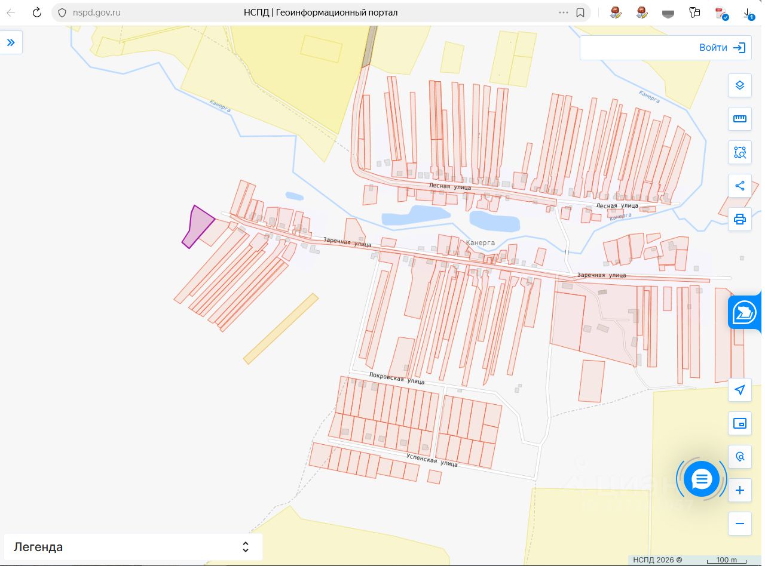765x566 pixels.
Task: Open the blue map-search side tab
Action: [745, 312]
